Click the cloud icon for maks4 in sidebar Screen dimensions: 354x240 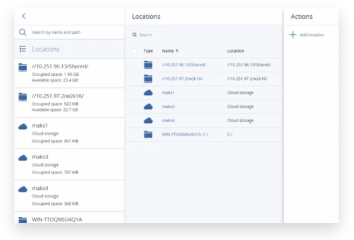click(x=23, y=189)
